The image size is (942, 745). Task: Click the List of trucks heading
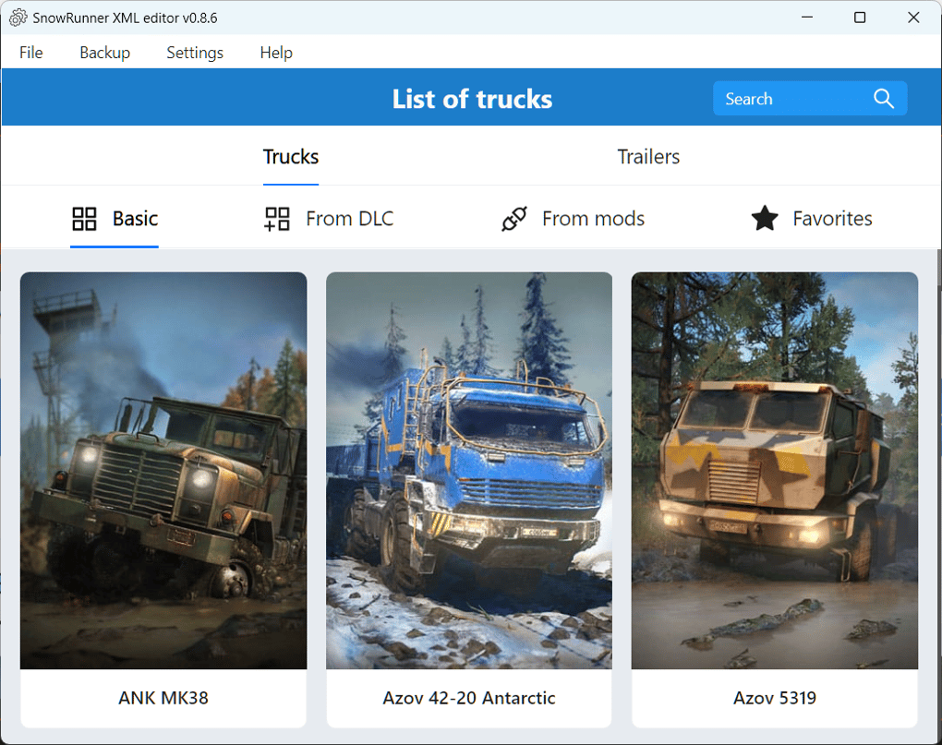[472, 99]
